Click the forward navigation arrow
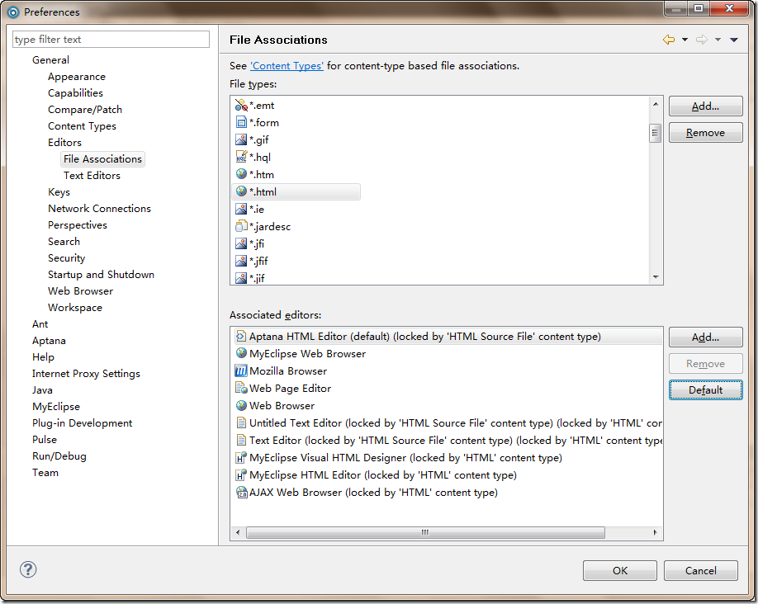Image resolution: width=758 pixels, height=604 pixels. pos(702,40)
